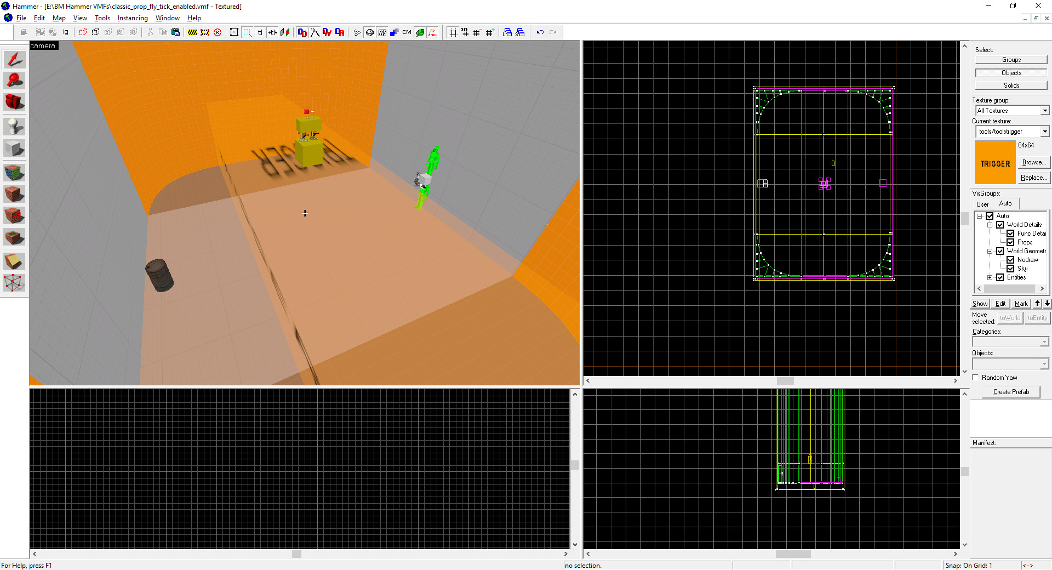1052x570 pixels.
Task: Toggle the Nodraw visgroup checkbox
Action: (1010, 260)
